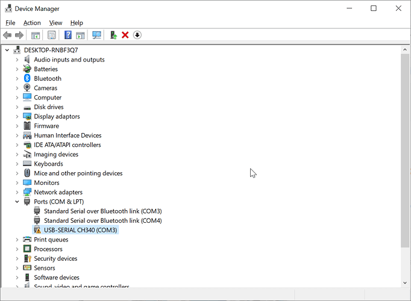Image resolution: width=411 pixels, height=301 pixels.
Task: Expand Human Interface Devices
Action: (17, 135)
